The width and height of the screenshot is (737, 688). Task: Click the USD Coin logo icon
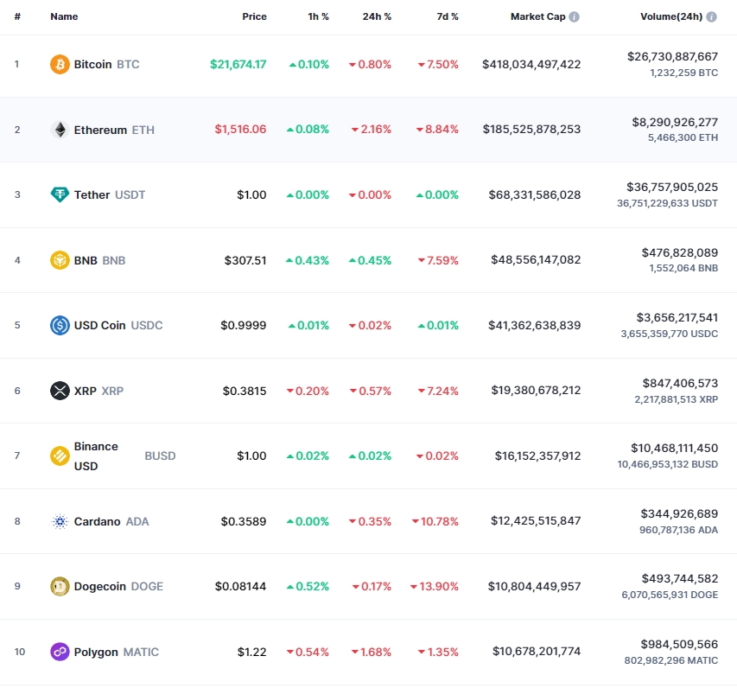tap(60, 326)
